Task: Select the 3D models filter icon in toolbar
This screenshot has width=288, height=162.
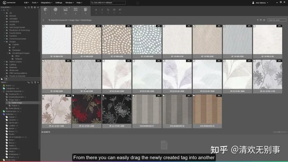Action: pos(45,9)
